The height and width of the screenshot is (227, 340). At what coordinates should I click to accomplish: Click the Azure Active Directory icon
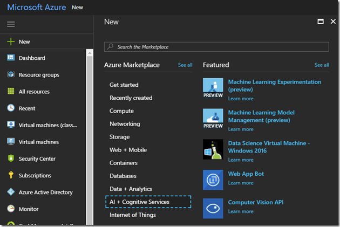tap(11, 192)
